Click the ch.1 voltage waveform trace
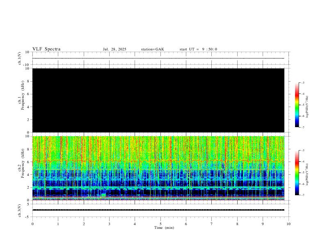The height and width of the screenshot is (251, 325). click(x=158, y=58)
